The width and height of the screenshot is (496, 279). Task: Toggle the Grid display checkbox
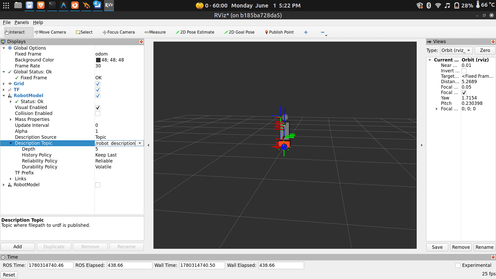(98, 84)
